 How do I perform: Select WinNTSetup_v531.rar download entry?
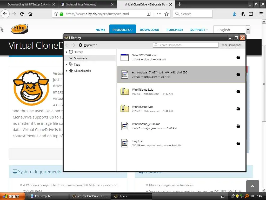click(x=181, y=126)
